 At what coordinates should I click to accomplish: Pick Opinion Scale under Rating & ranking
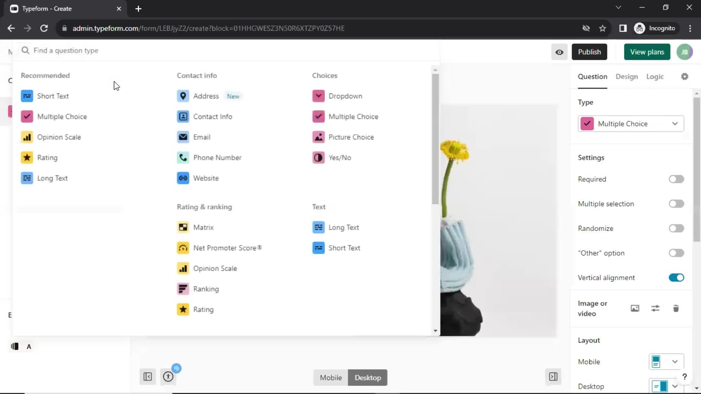click(x=207, y=269)
